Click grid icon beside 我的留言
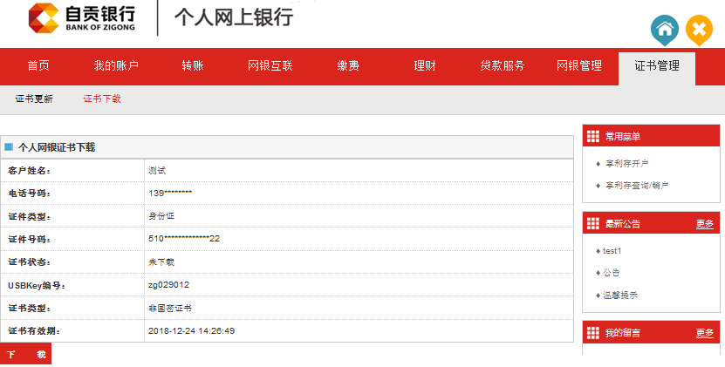The height and width of the screenshot is (367, 725). click(x=593, y=333)
